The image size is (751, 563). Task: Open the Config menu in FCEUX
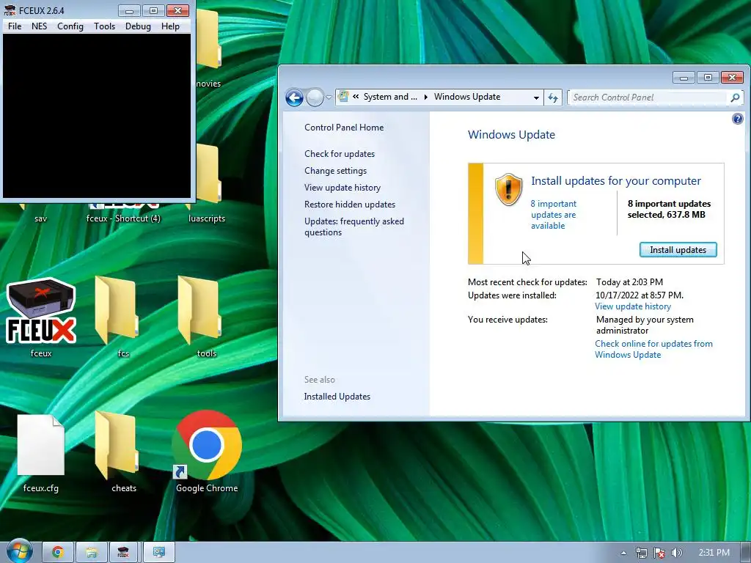tap(70, 26)
